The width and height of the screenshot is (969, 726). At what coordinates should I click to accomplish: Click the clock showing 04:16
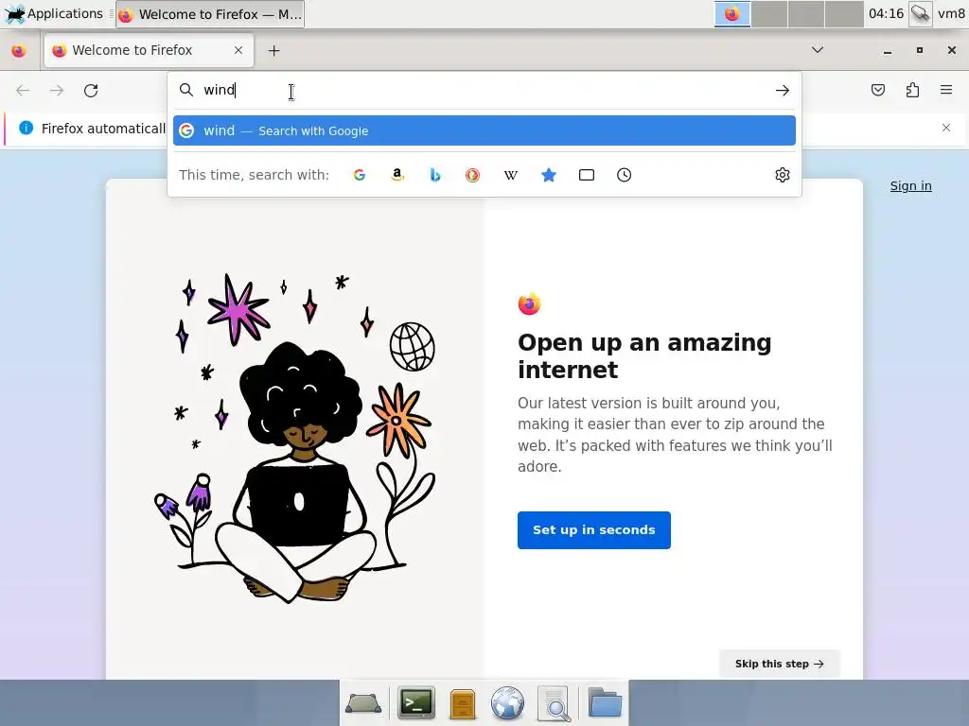886,13
